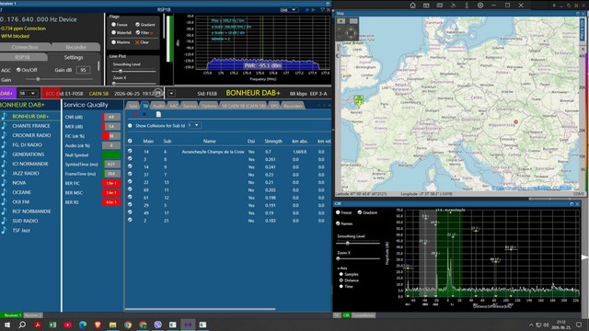The image size is (589, 331).
Task: Switch to the Recorder tab
Action: pyautogui.click(x=75, y=47)
